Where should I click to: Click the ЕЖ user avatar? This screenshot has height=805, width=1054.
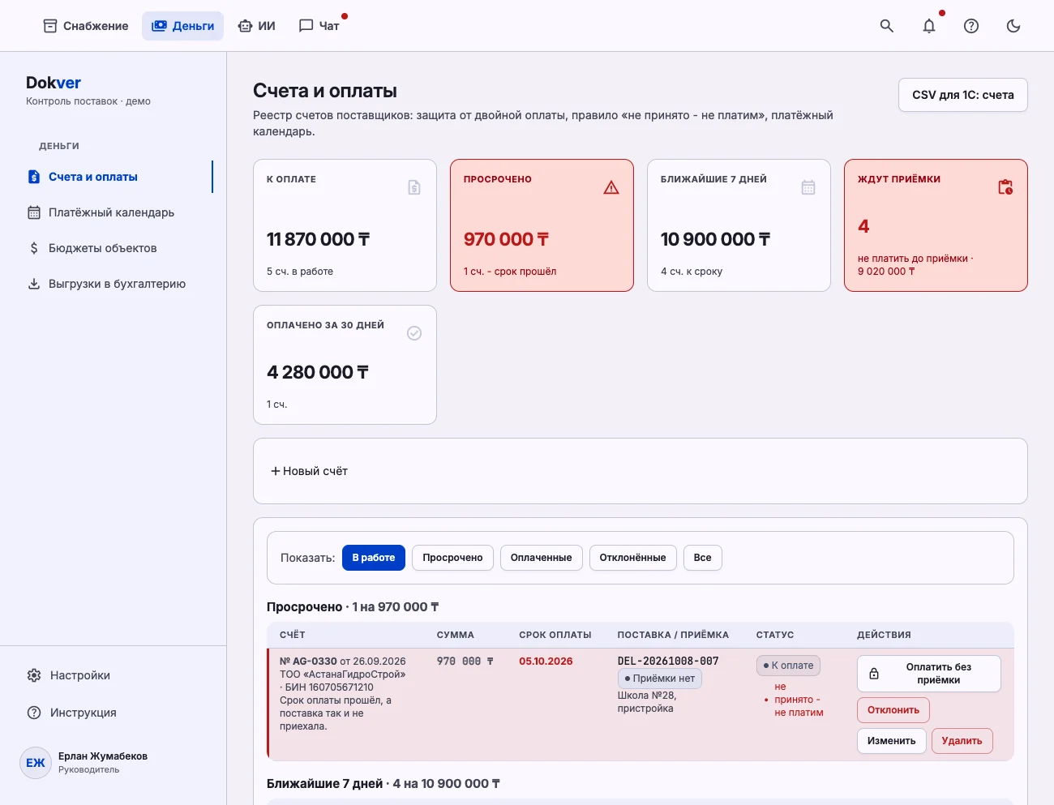pos(36,763)
